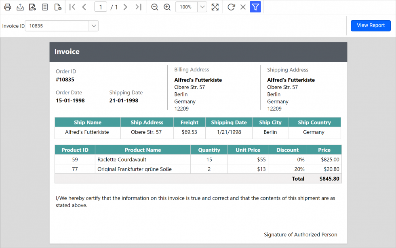This screenshot has width=396, height=248.
Task: Click the Price column header
Action: (324, 150)
